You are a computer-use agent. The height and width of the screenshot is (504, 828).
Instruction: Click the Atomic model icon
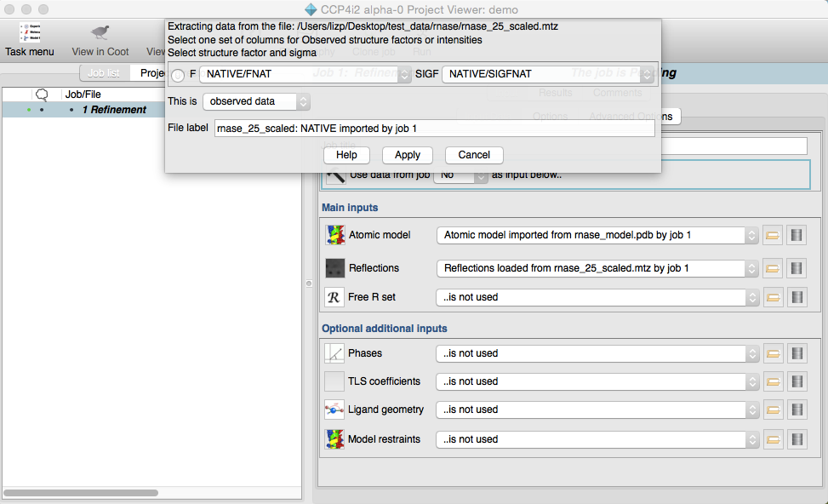334,235
